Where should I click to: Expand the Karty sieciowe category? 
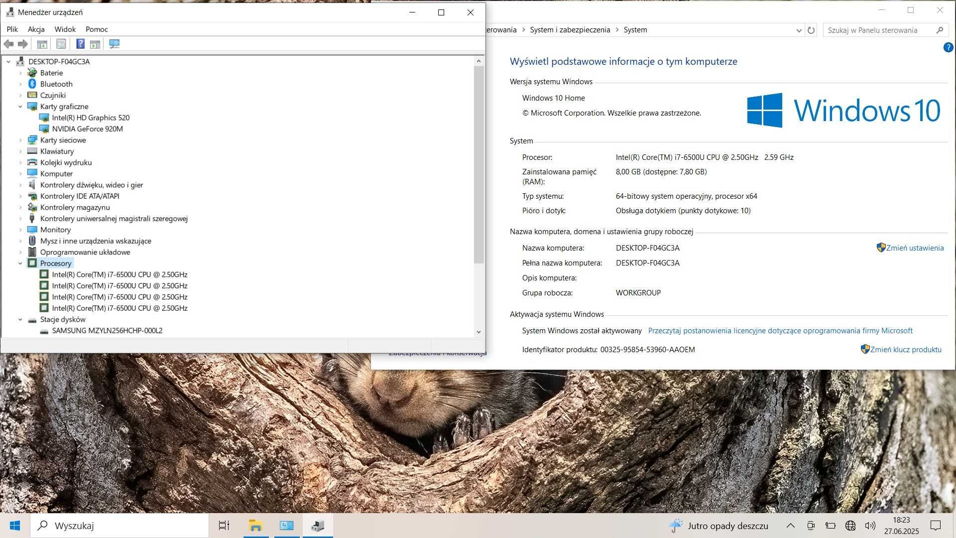[20, 140]
